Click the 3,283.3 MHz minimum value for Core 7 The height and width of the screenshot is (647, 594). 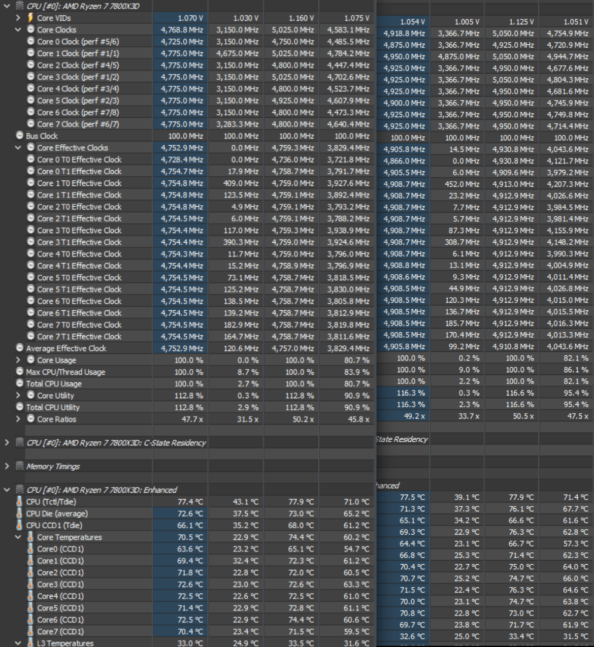tap(237, 124)
